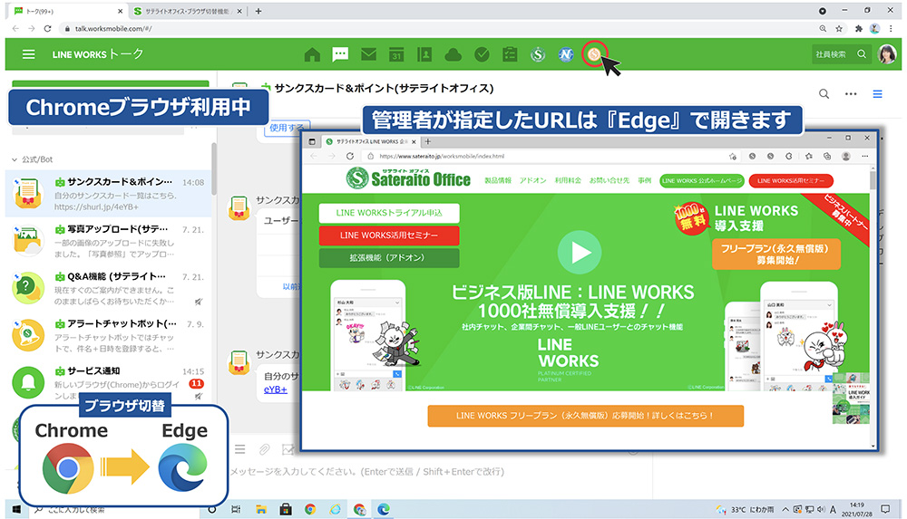Open the 利用料金 navigation link
Viewport: 907px width, 519px height.
tap(568, 180)
